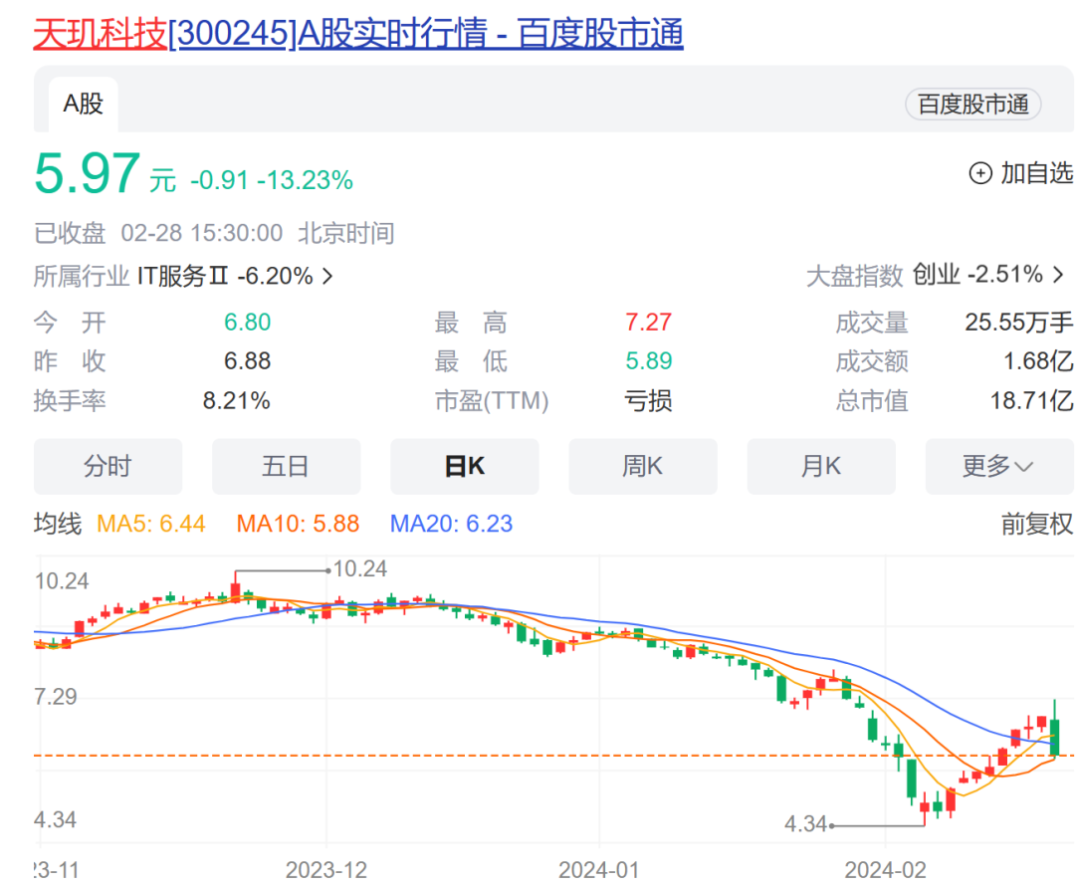This screenshot has height=887, width=1075.
Task: Click the 2024-02 date axis label
Action: [x=885, y=870]
